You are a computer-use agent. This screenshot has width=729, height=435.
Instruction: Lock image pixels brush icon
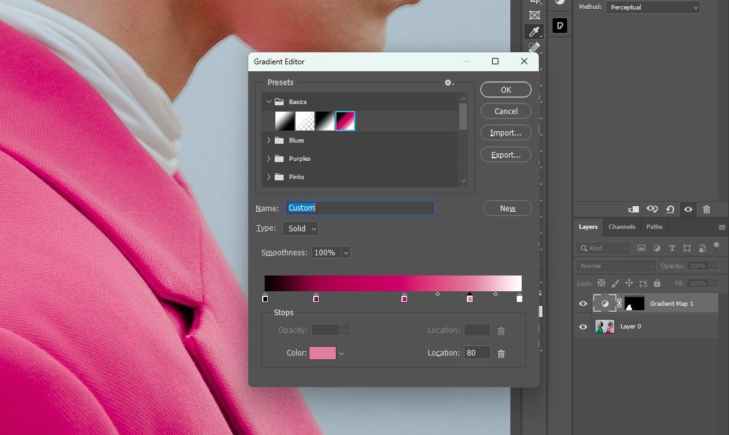coord(615,283)
